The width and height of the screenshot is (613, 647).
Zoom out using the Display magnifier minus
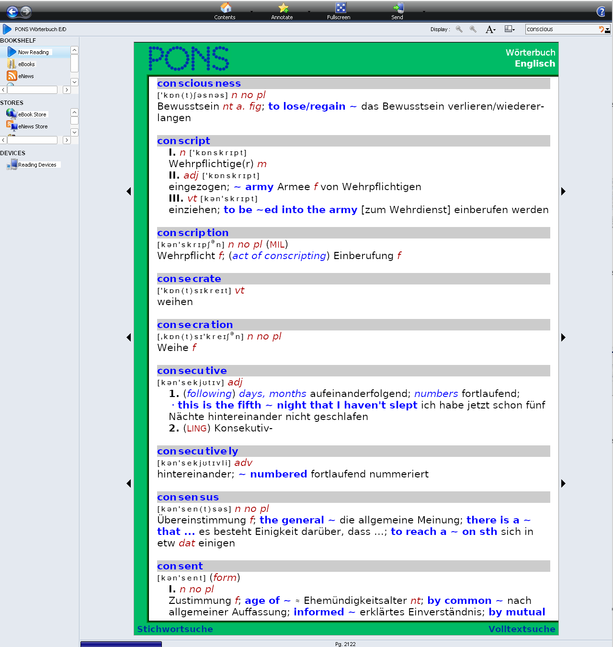pyautogui.click(x=459, y=29)
